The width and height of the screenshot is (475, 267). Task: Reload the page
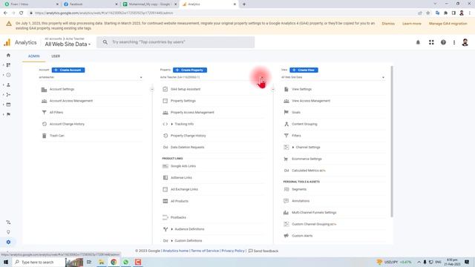(x=22, y=13)
